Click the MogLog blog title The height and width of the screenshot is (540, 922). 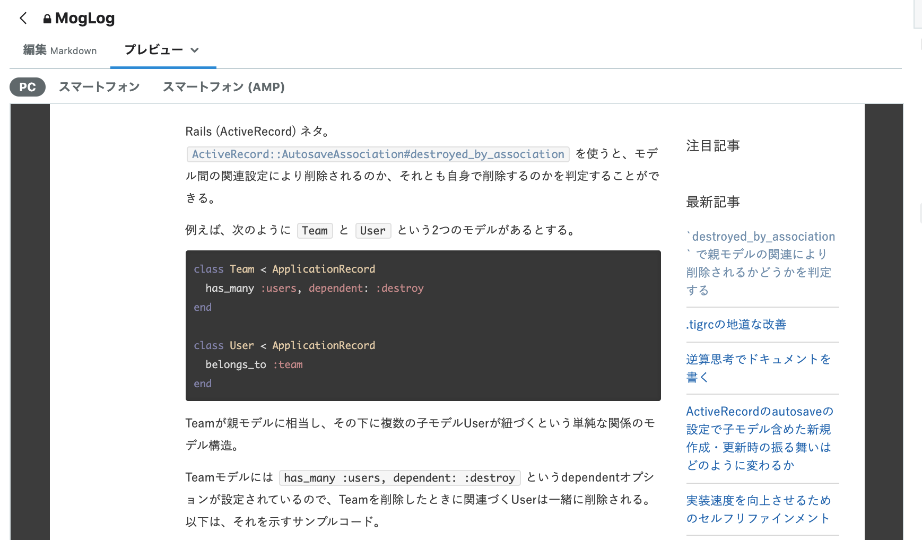pos(85,18)
